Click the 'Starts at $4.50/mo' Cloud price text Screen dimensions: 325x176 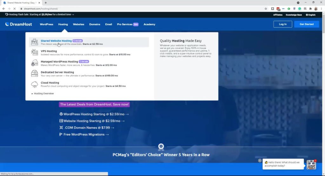116,86
